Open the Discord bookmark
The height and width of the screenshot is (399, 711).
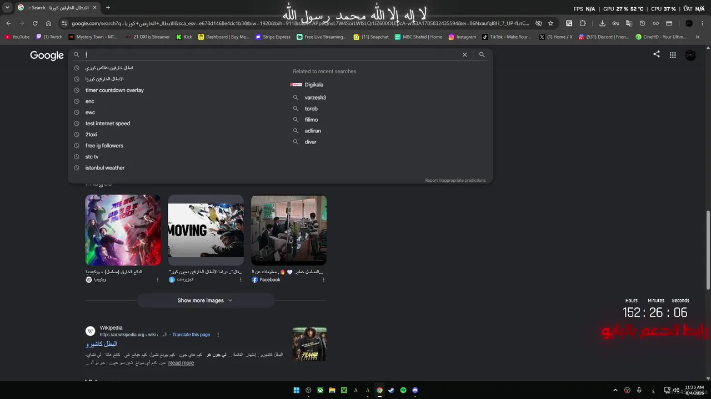click(604, 37)
